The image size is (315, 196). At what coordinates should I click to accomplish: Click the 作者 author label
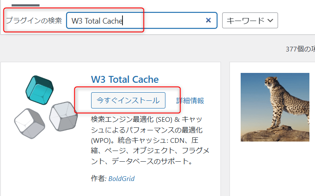[x=98, y=178]
